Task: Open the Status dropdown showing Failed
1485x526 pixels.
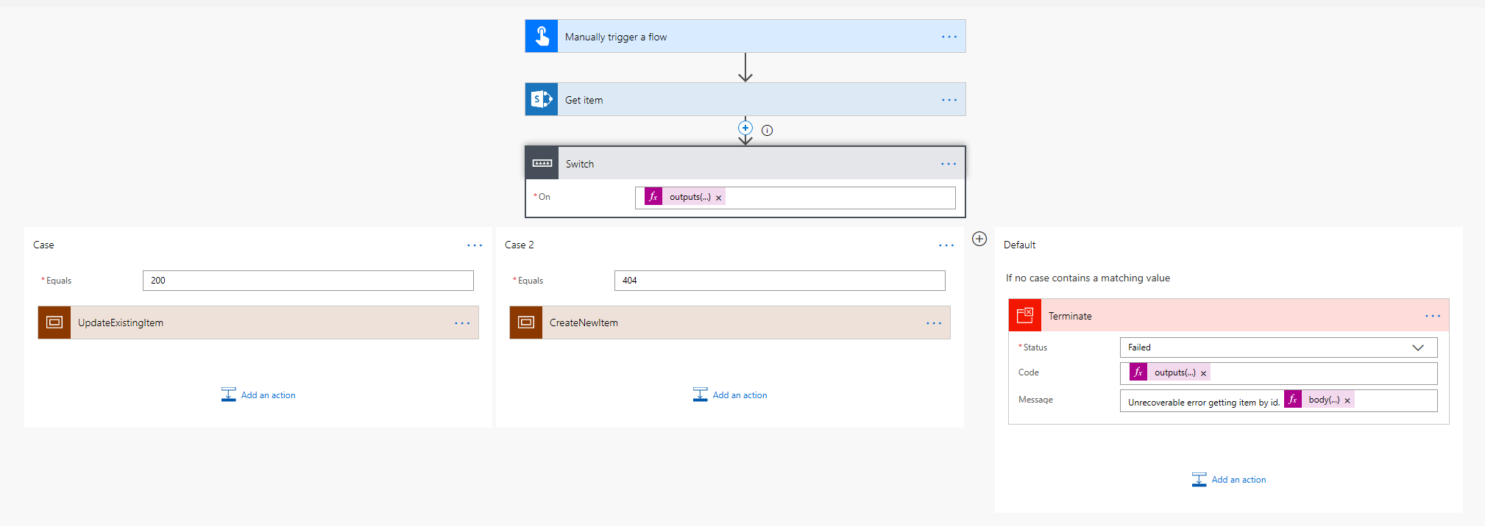Action: (x=1278, y=347)
